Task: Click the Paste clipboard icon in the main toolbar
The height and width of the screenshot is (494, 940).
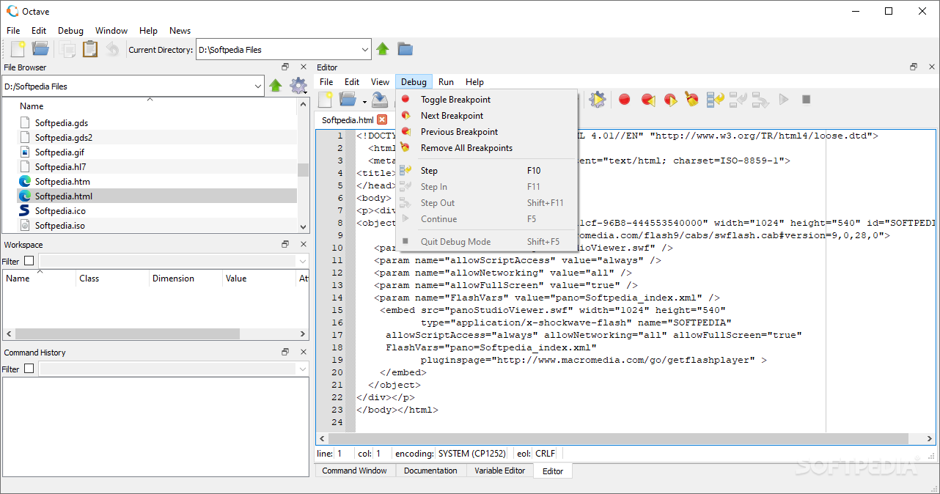Action: pyautogui.click(x=90, y=49)
